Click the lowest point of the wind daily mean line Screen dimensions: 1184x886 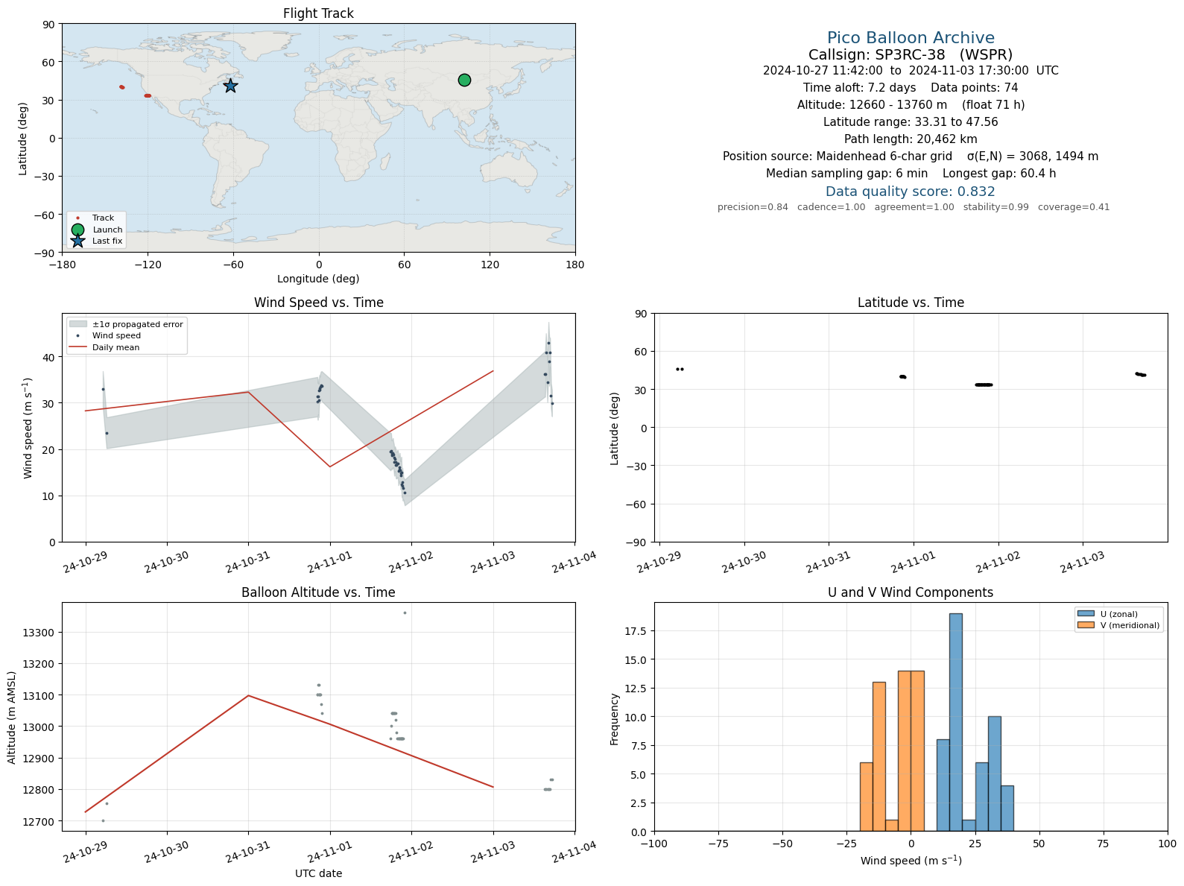pos(330,466)
